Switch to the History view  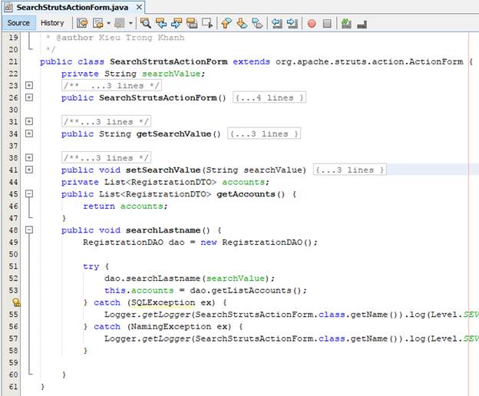click(52, 23)
